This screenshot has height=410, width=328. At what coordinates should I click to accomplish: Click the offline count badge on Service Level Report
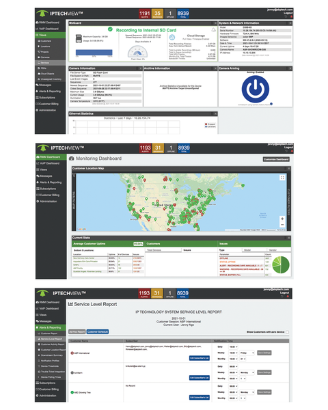(x=169, y=294)
